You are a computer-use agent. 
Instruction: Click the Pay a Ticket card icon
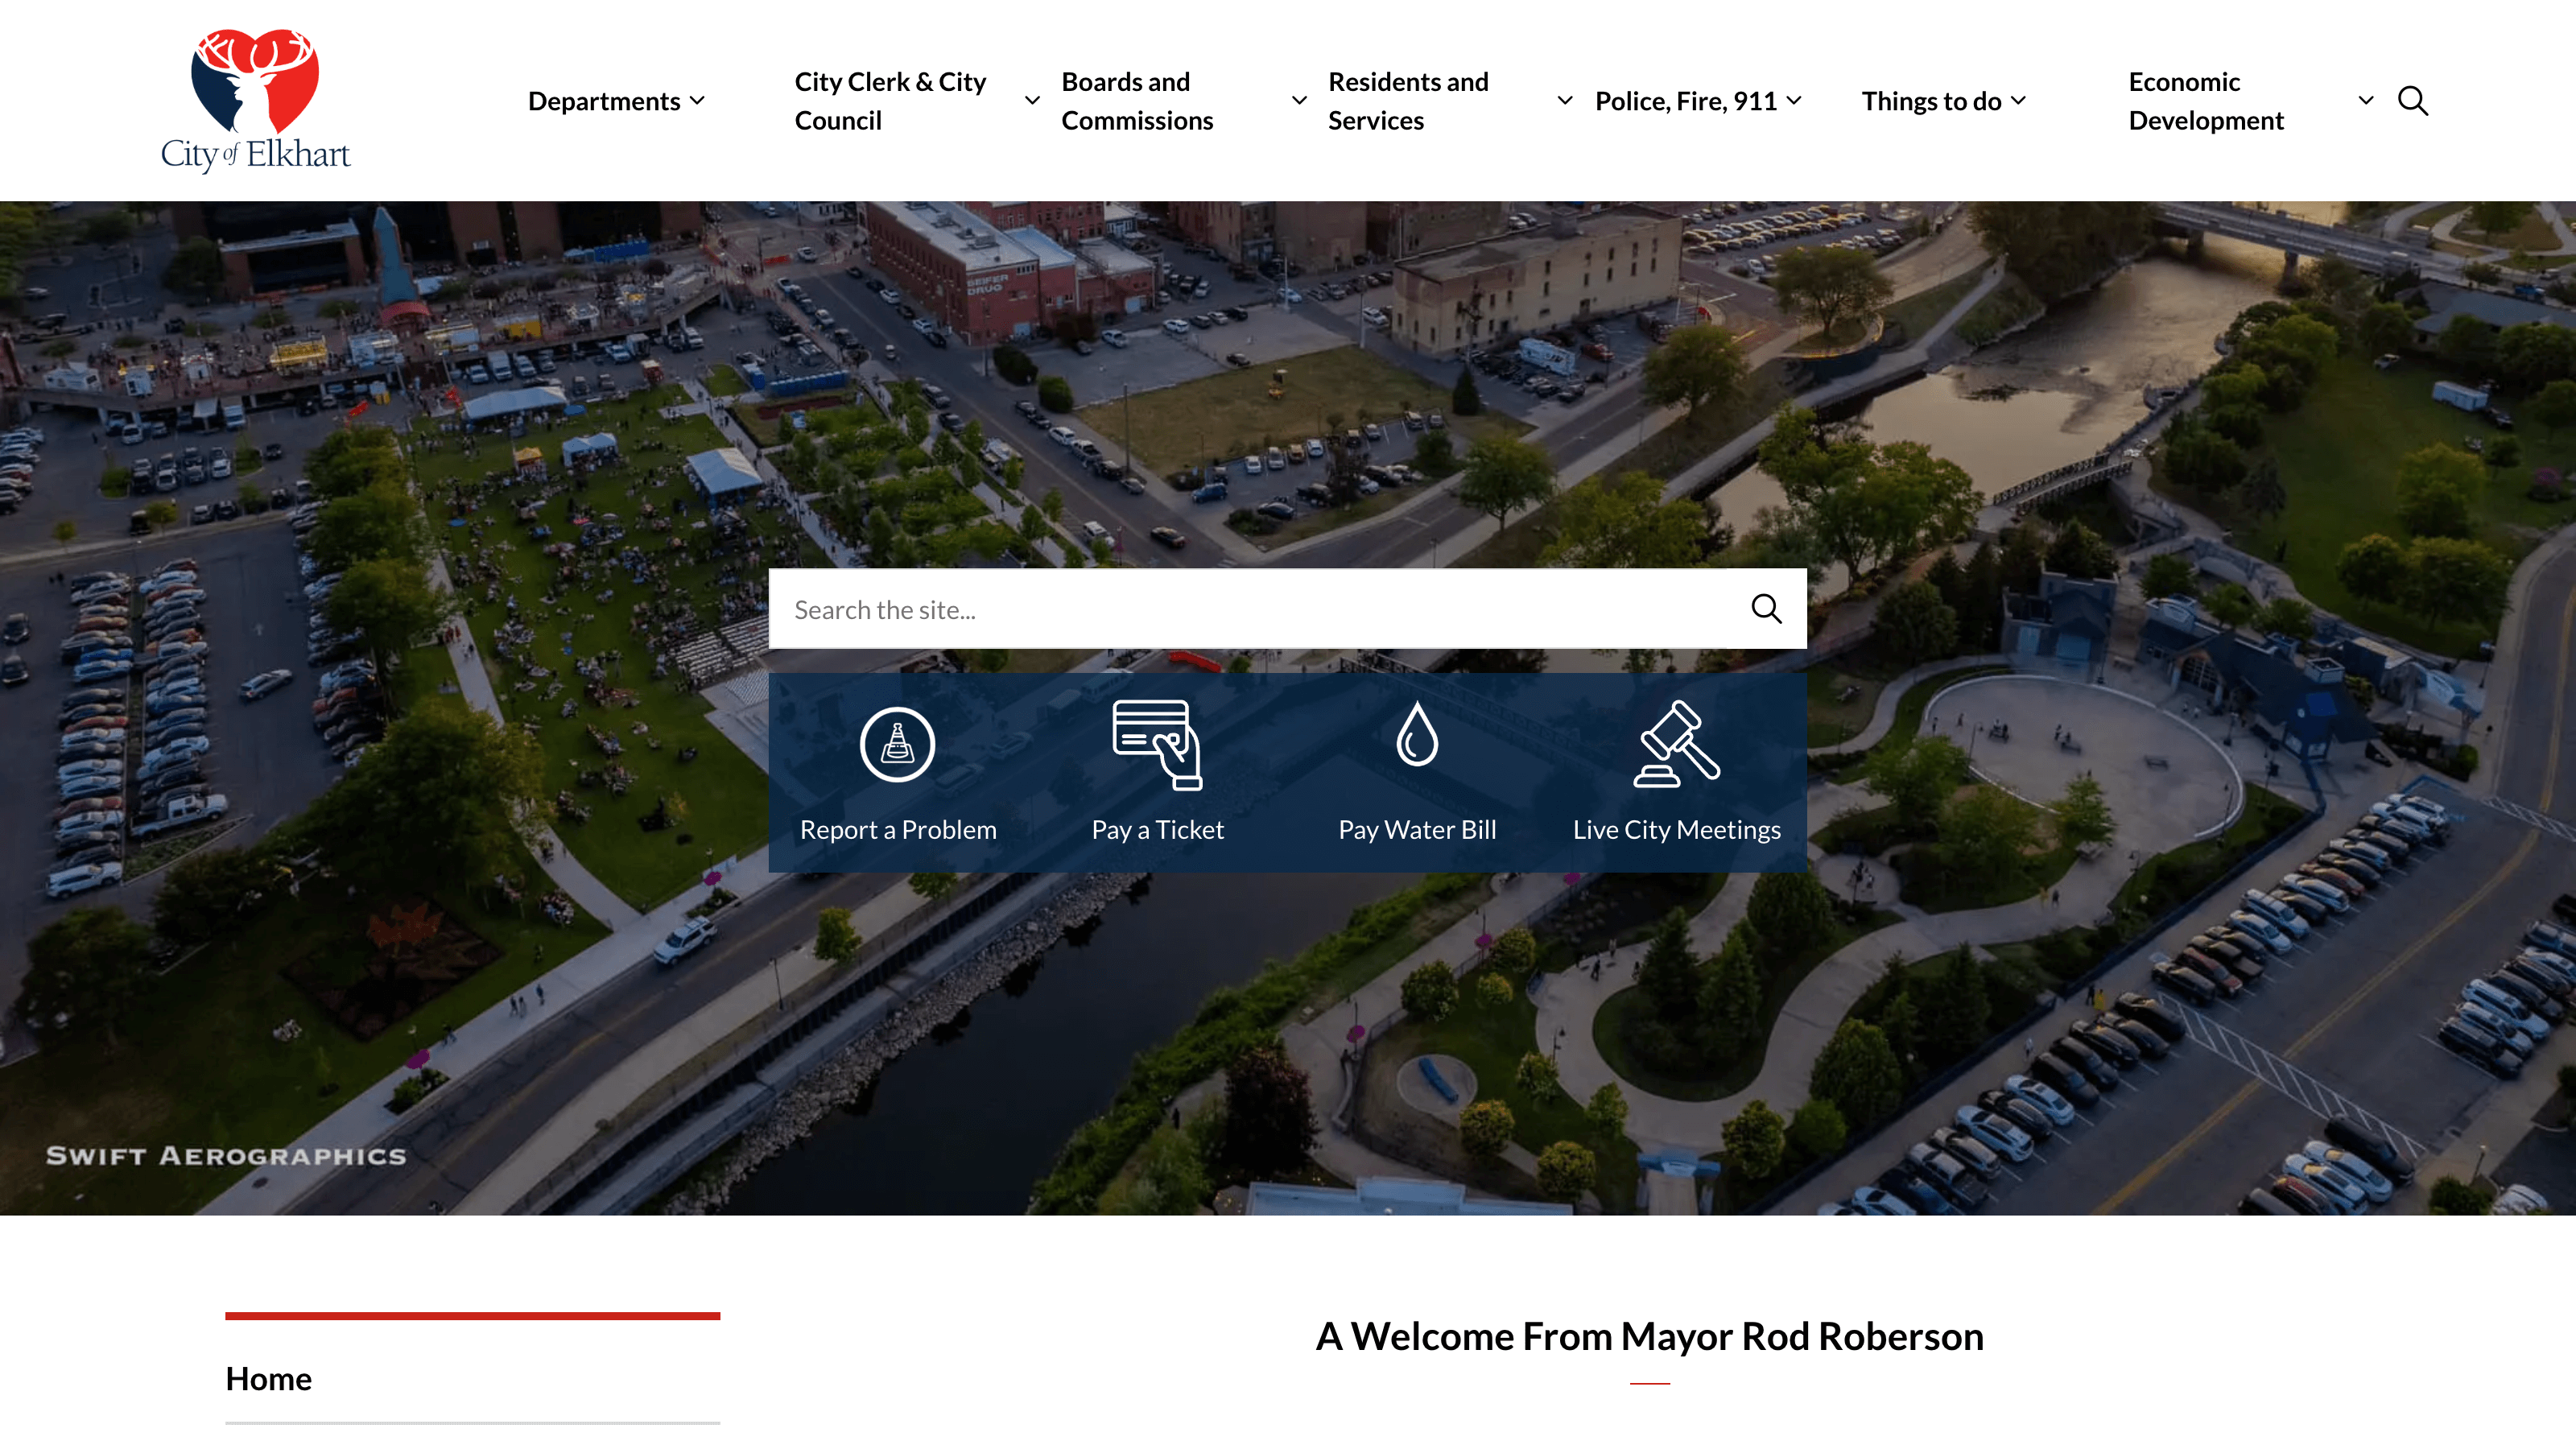point(1157,744)
